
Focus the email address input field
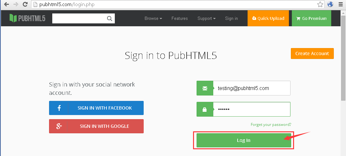point(252,88)
